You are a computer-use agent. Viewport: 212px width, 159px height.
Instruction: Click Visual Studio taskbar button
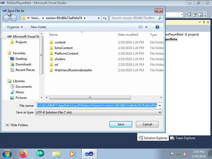point(89,154)
